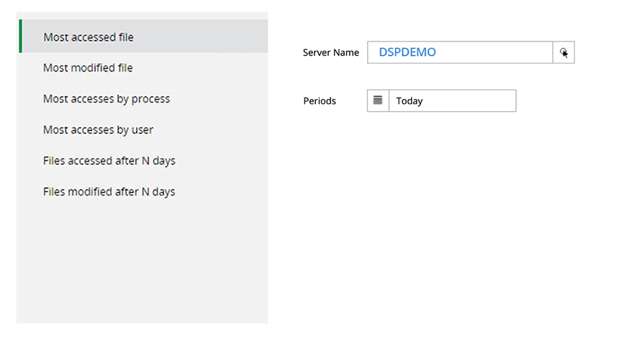Click the Today text in Periods
The width and height of the screenshot is (627, 338).
click(409, 101)
